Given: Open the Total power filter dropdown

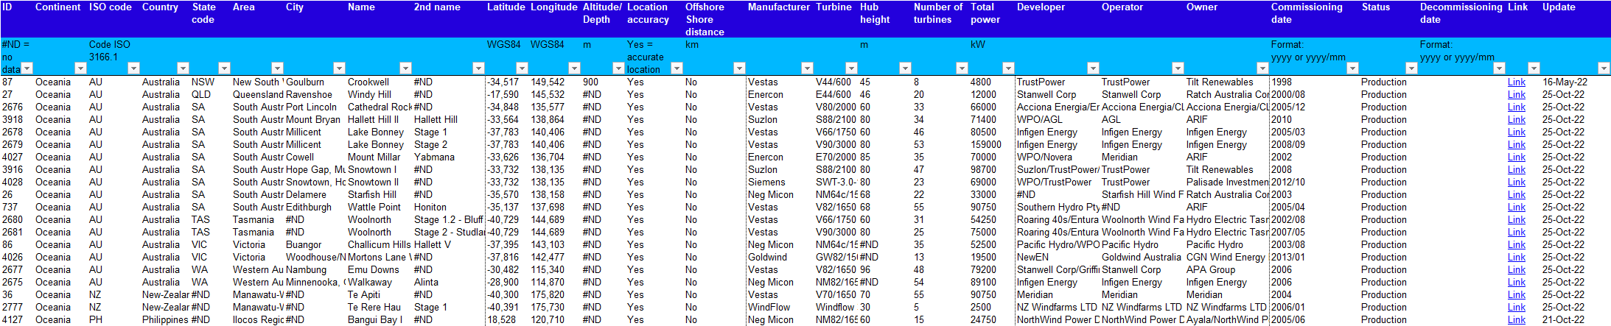Looking at the screenshot, I should [x=1008, y=68].
